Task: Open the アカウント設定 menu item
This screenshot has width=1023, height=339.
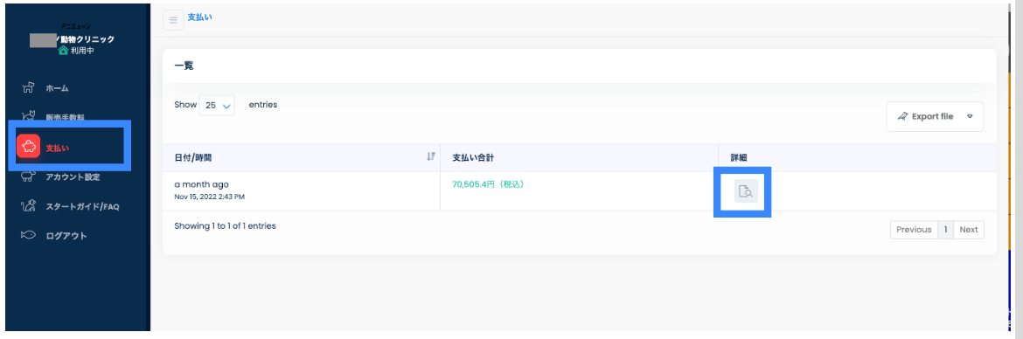Action: tap(73, 176)
